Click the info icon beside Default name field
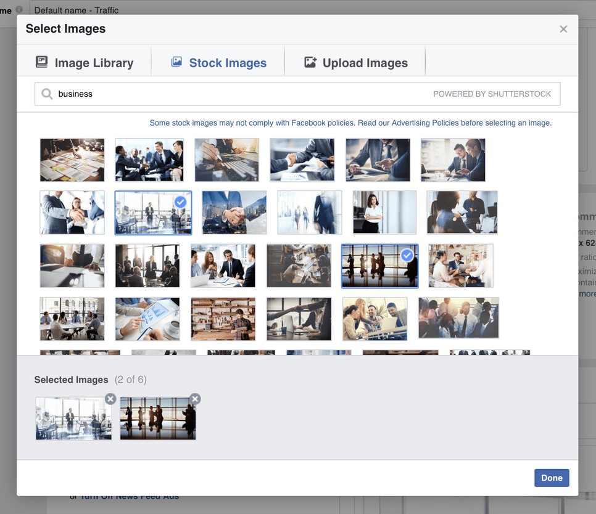Viewport: 596px width, 514px height. pos(19,9)
